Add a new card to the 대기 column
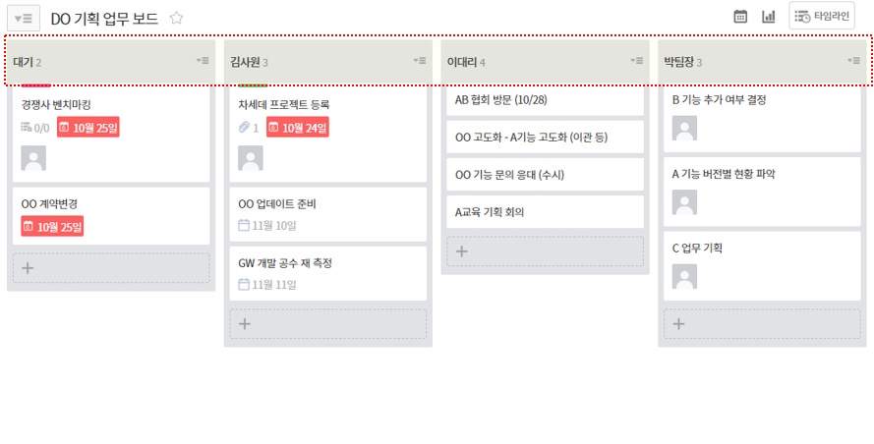Viewport: 874px width, 444px height. [111, 267]
